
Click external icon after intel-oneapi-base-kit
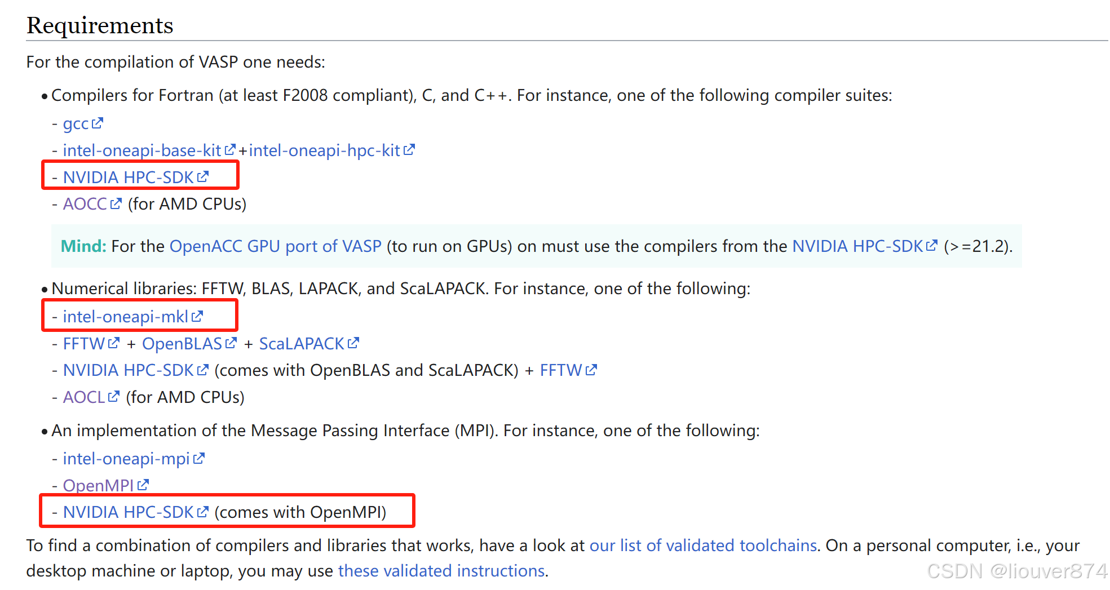point(230,150)
